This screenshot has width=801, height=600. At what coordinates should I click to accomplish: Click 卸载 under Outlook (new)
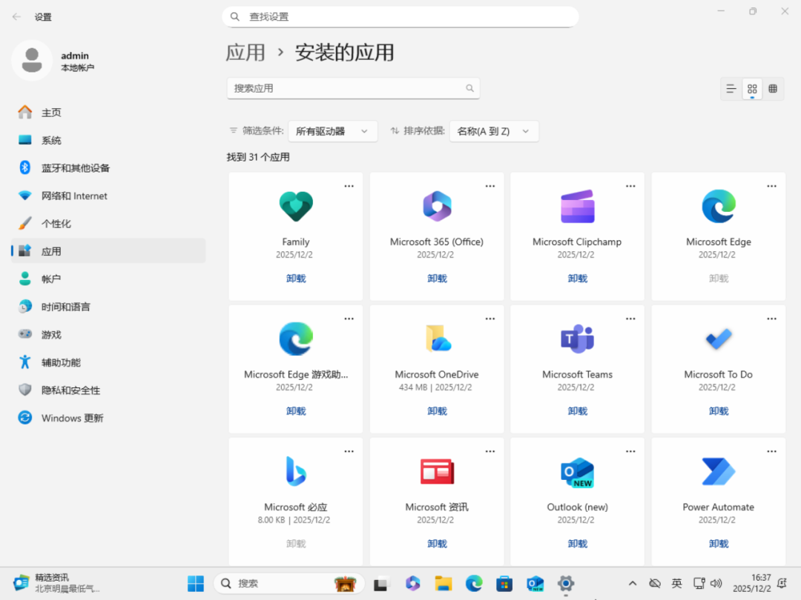tap(577, 544)
